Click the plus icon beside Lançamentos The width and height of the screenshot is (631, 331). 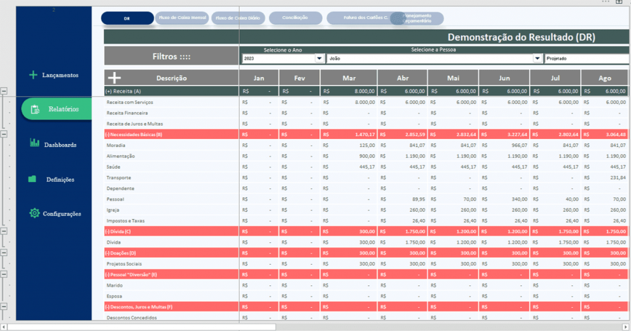(33, 74)
